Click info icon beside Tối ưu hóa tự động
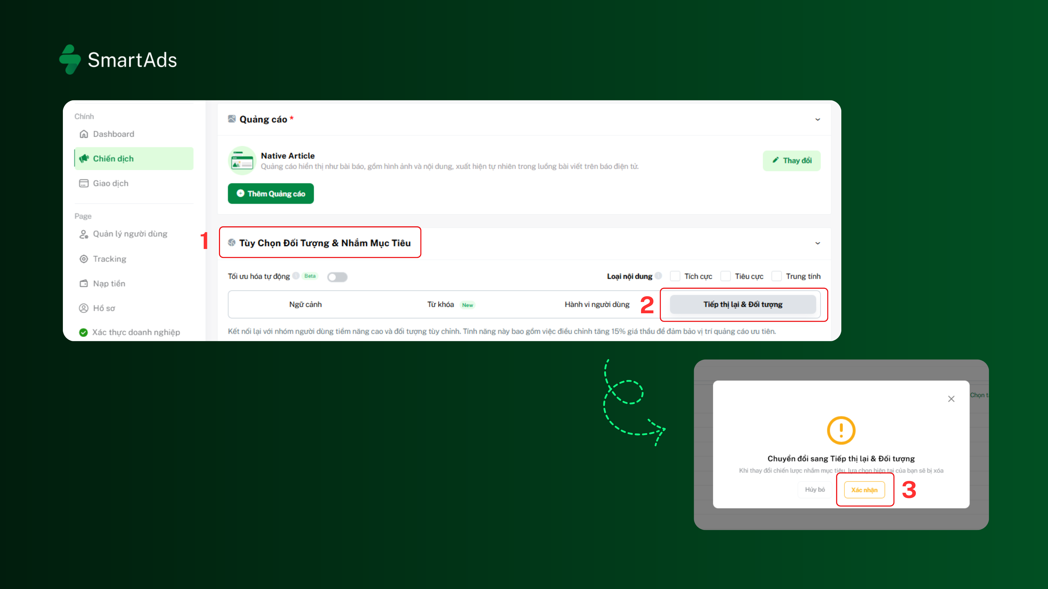Screen dimensions: 1048x589 pos(296,276)
